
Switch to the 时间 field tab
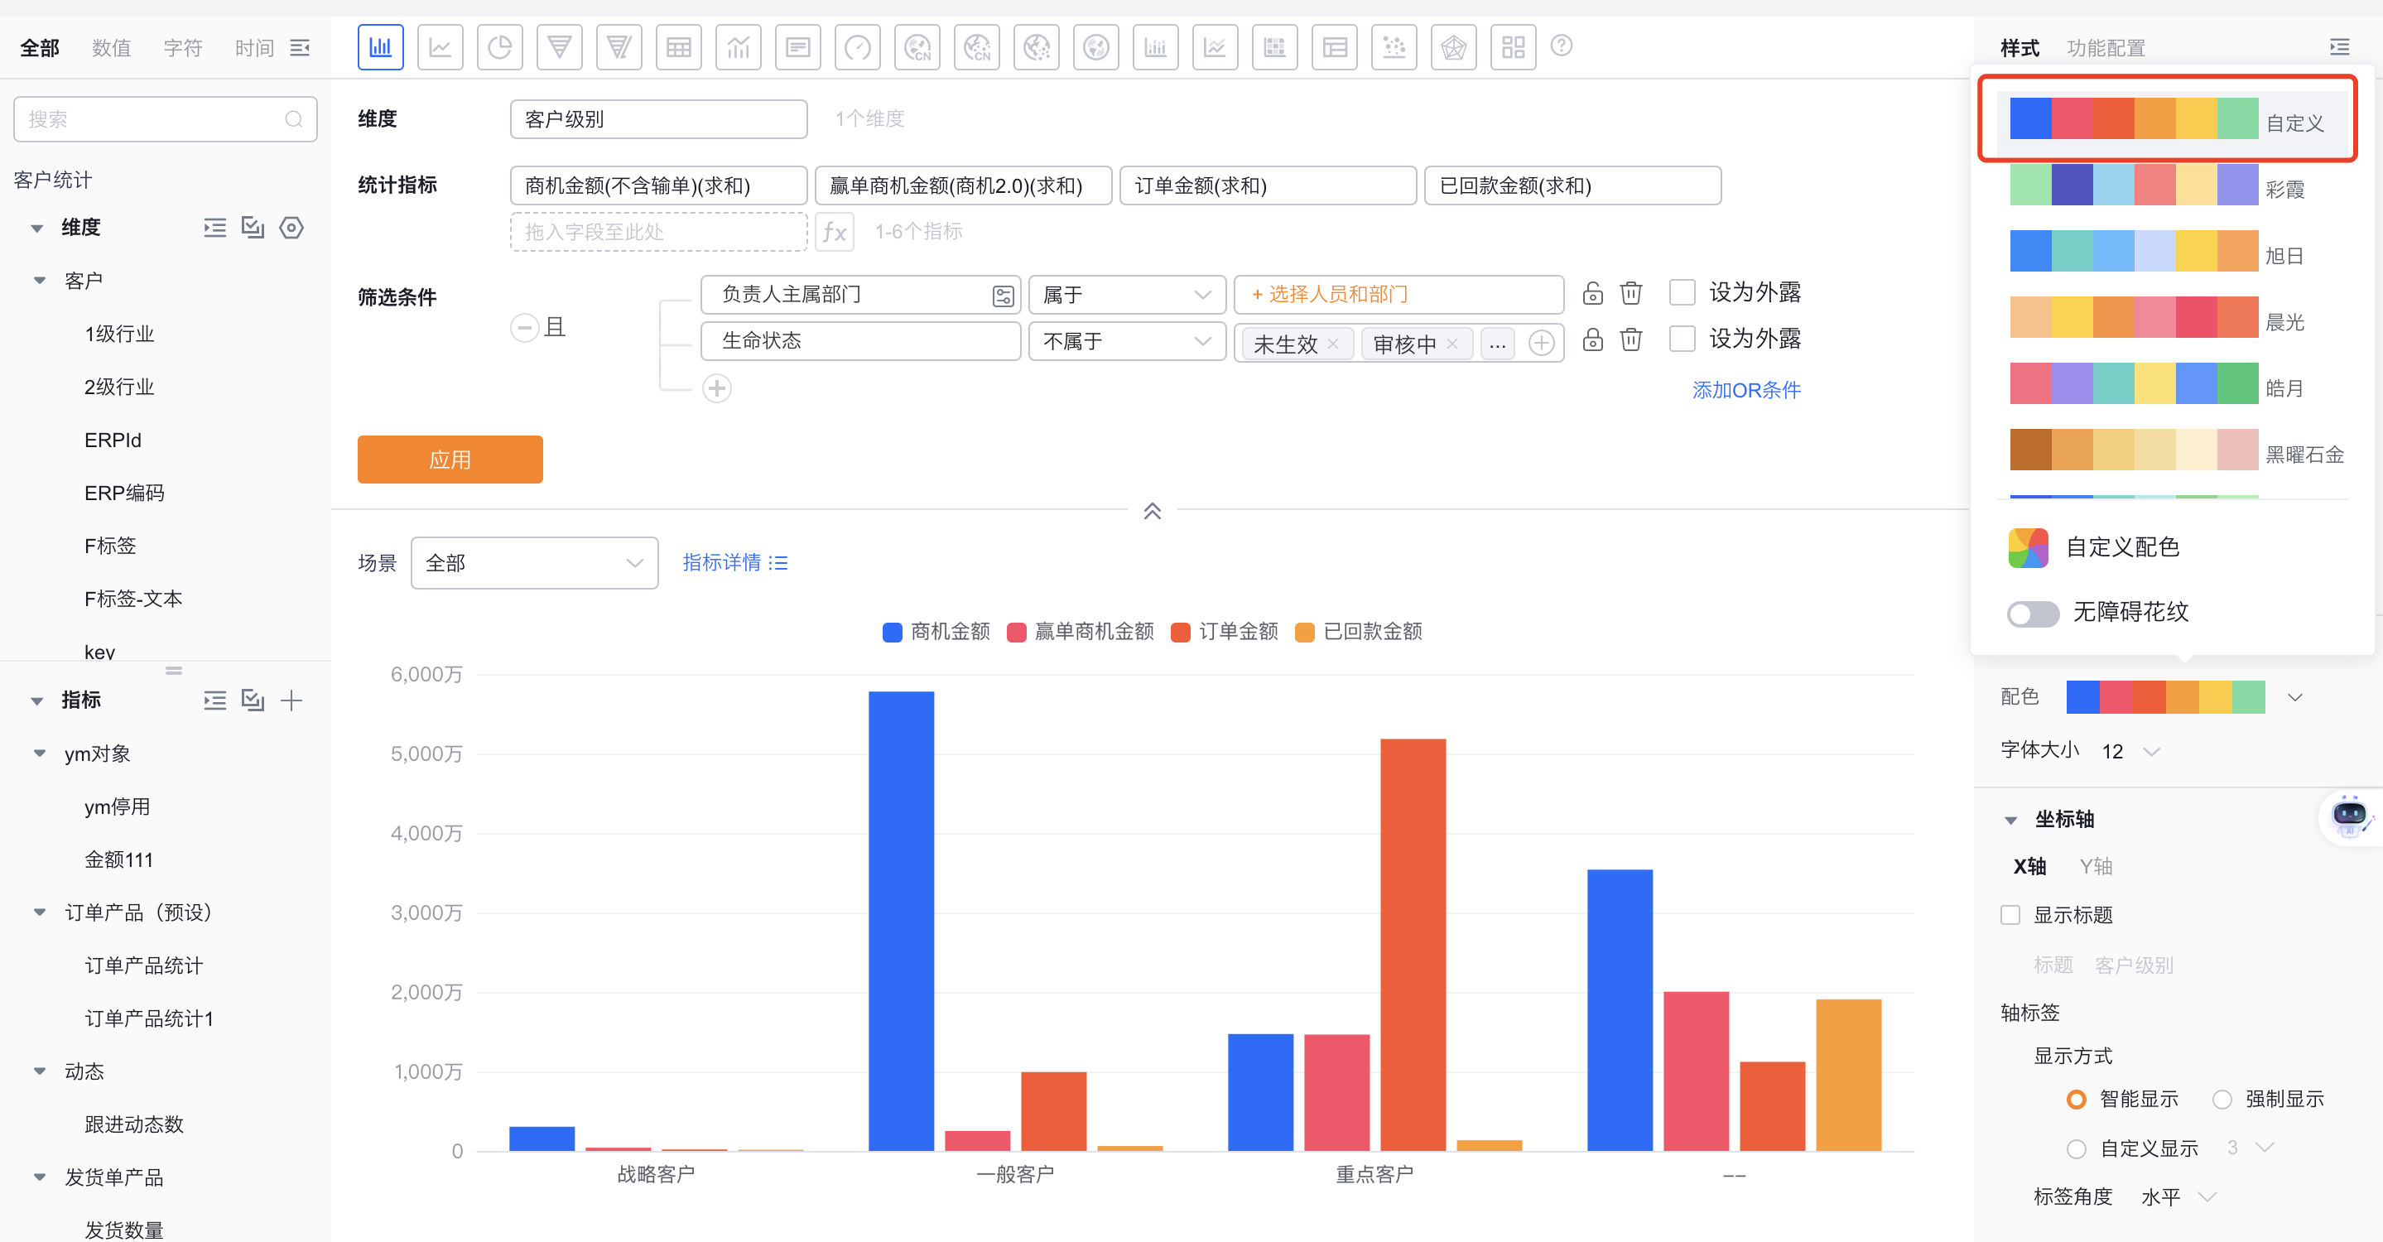[x=253, y=47]
